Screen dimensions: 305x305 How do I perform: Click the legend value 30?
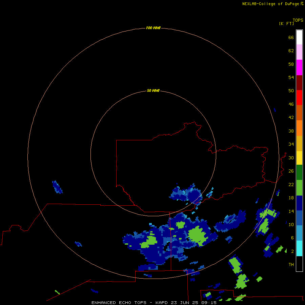coord(291,158)
